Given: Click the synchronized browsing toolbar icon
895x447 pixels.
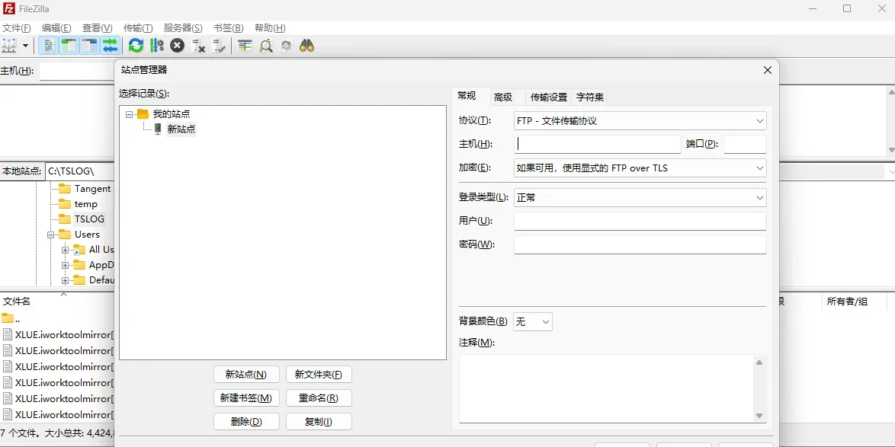Looking at the screenshot, I should pyautogui.click(x=287, y=45).
